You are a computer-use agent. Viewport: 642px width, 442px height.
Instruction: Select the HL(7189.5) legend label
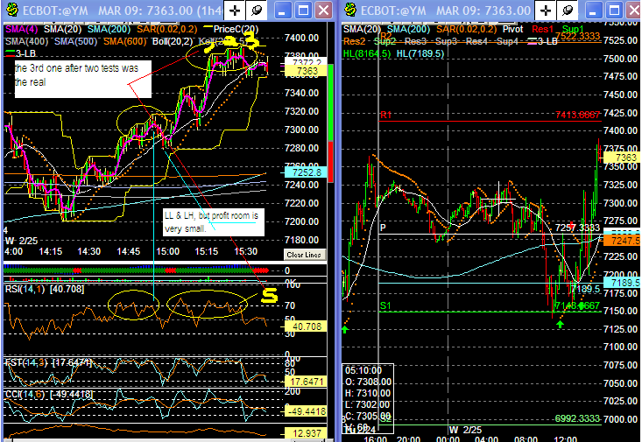(420, 53)
